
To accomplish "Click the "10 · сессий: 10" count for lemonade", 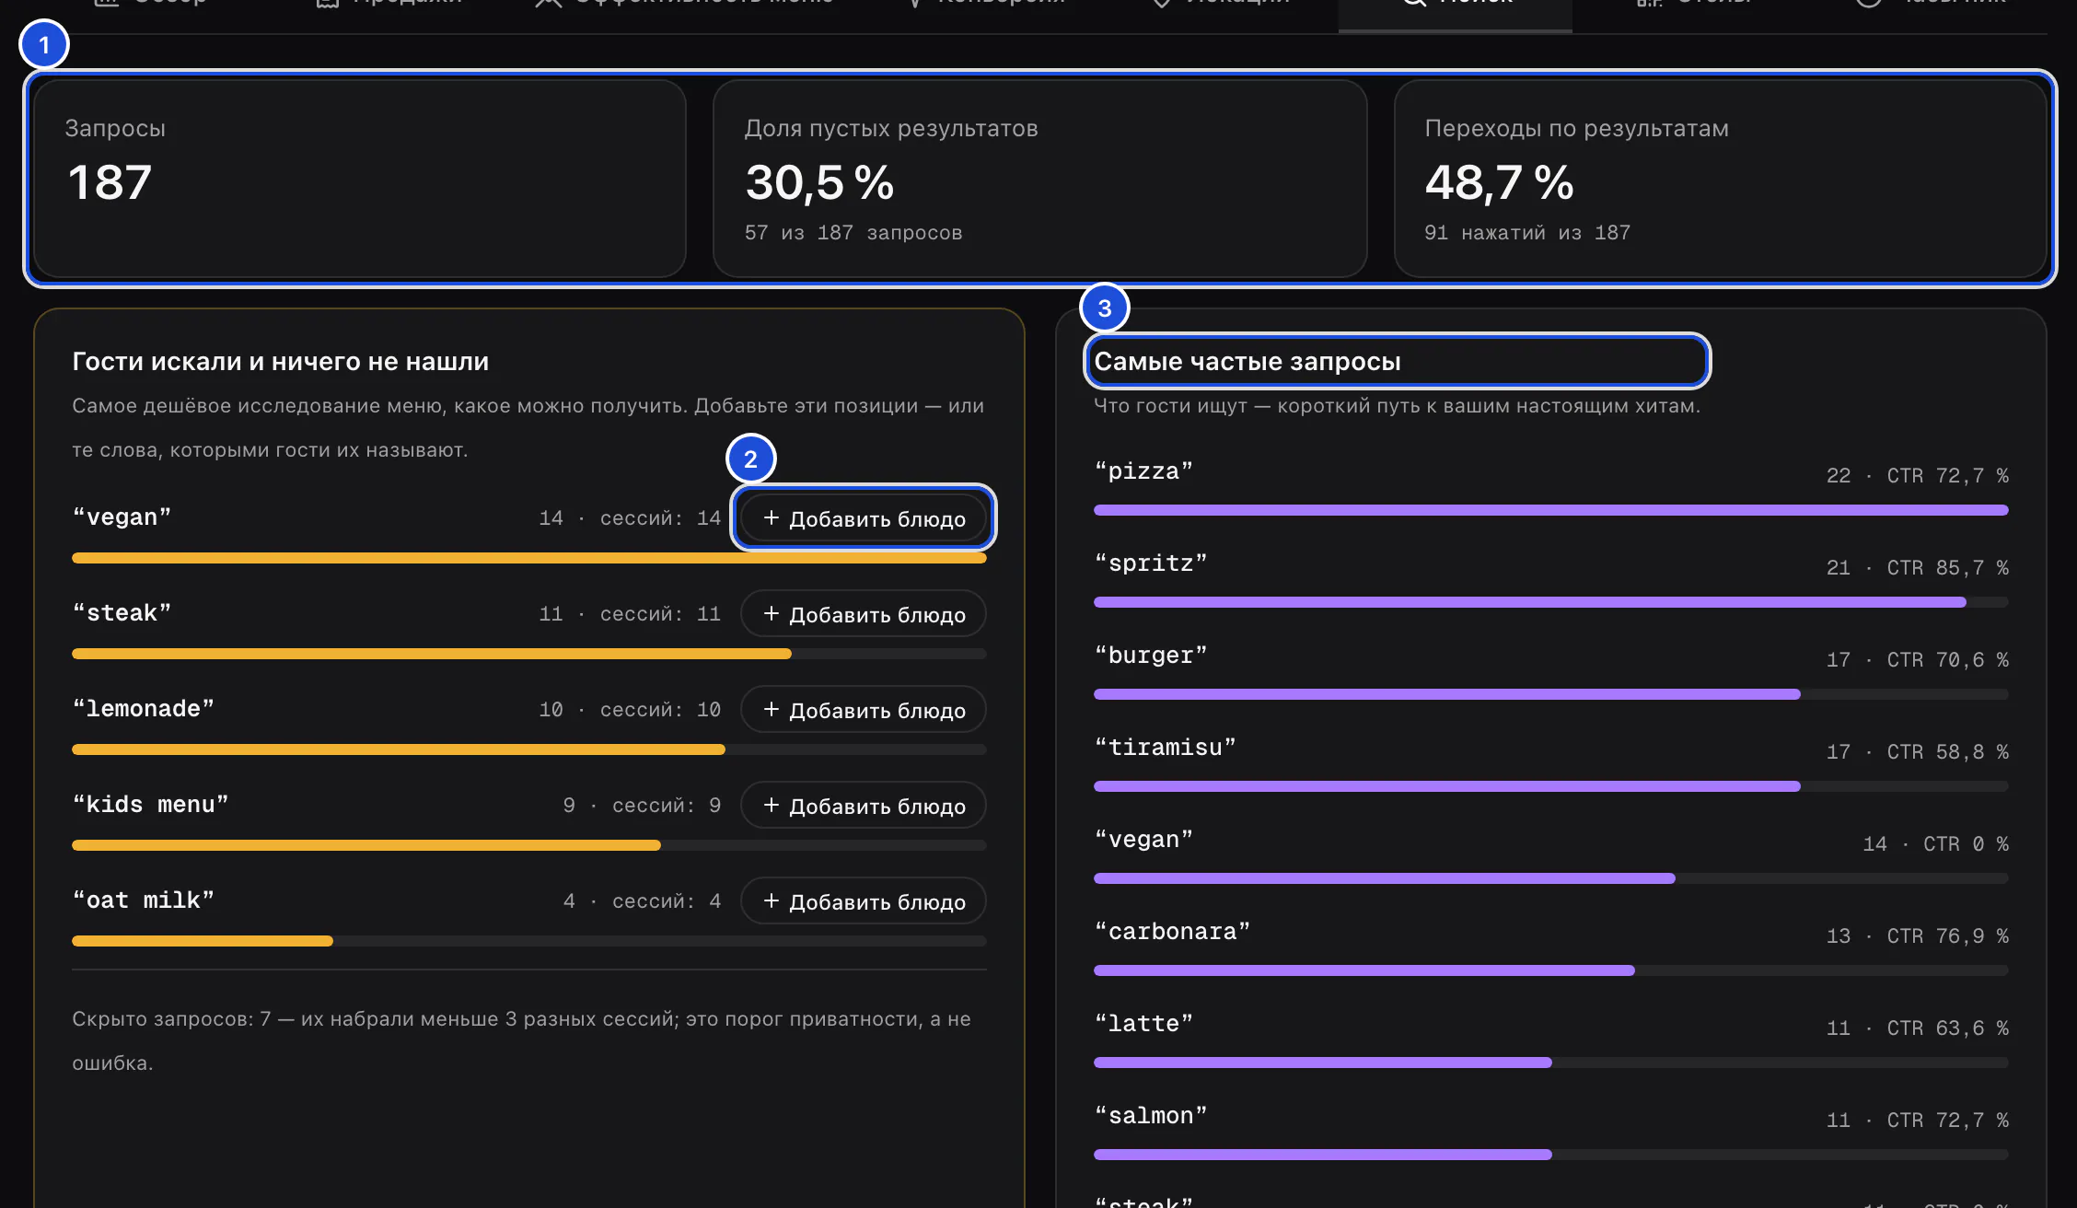I will pyautogui.click(x=630, y=710).
